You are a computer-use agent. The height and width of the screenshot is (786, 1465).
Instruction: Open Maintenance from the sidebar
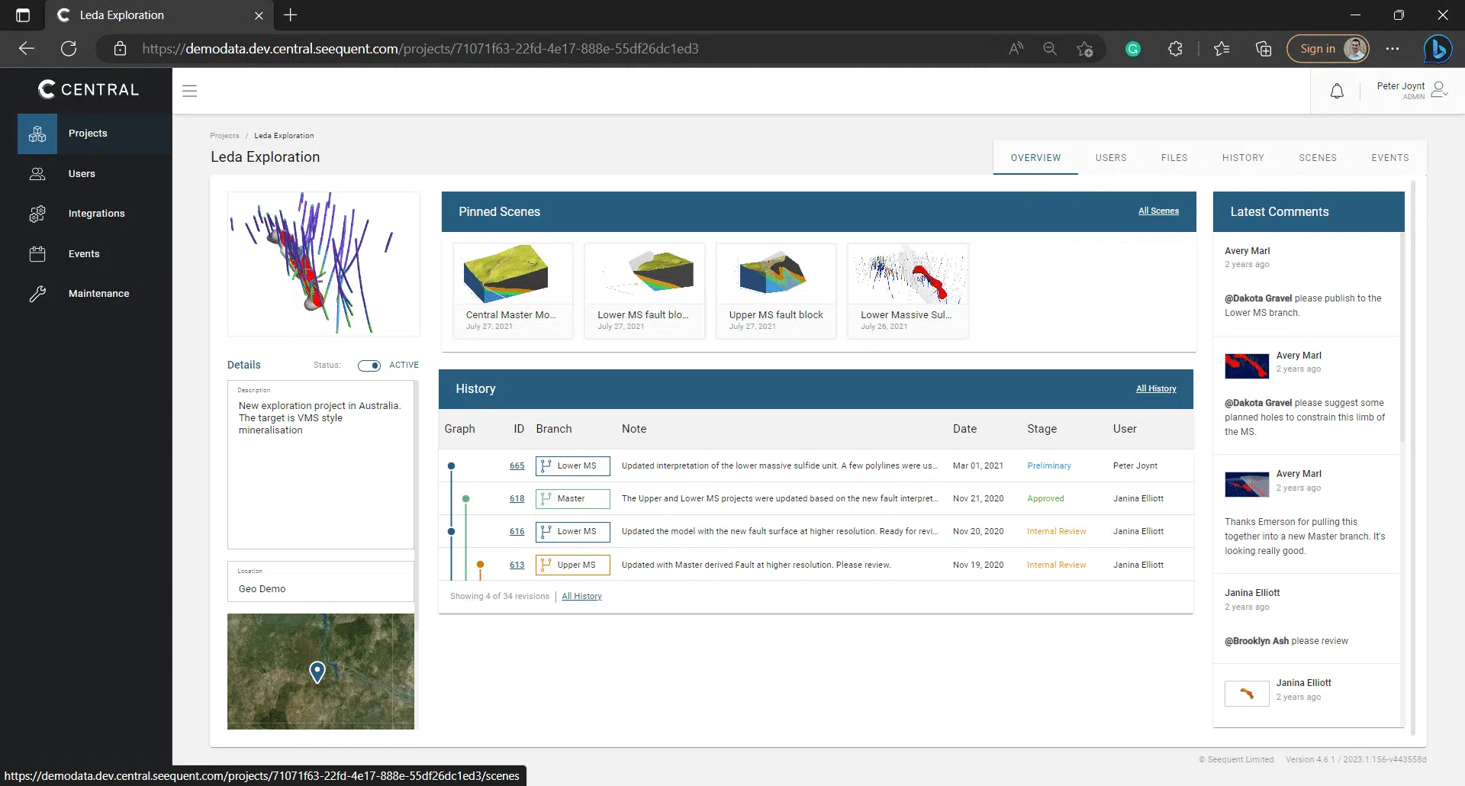tap(98, 293)
